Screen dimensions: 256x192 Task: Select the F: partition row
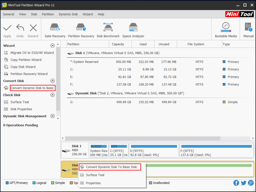[x=161, y=84]
